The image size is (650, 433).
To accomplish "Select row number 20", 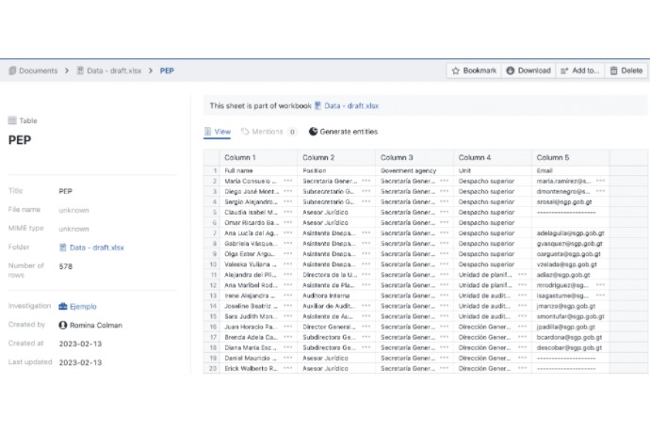I will [213, 368].
